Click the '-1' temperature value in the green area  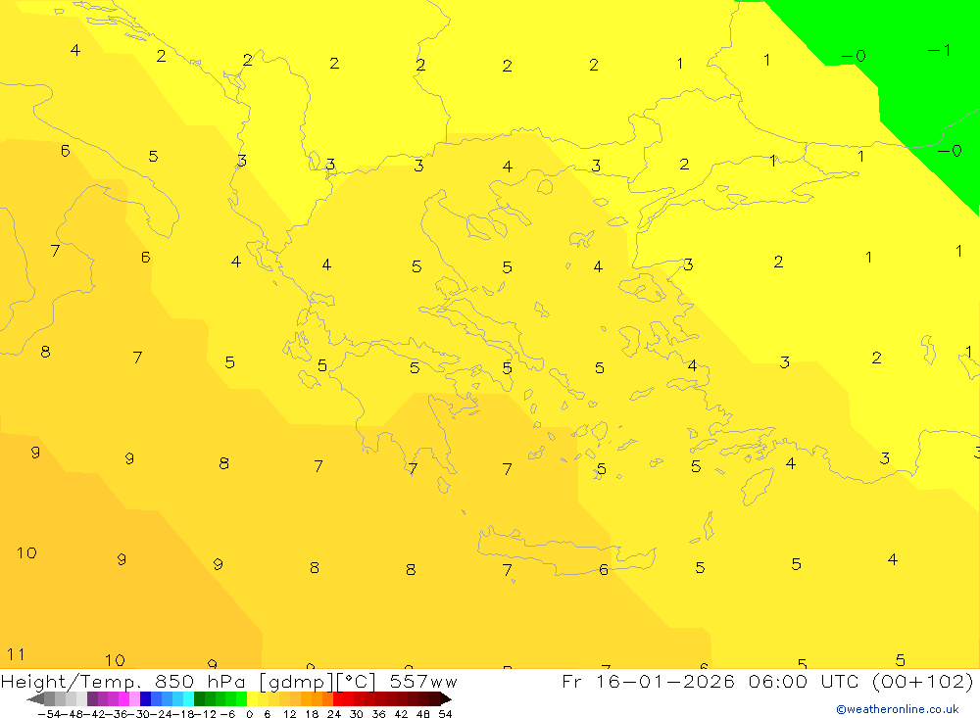939,50
